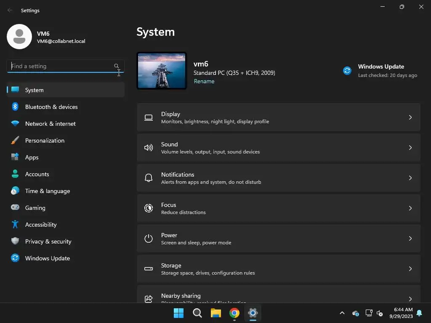Click the Notifications bell icon in list
431x323 pixels.
pyautogui.click(x=149, y=178)
